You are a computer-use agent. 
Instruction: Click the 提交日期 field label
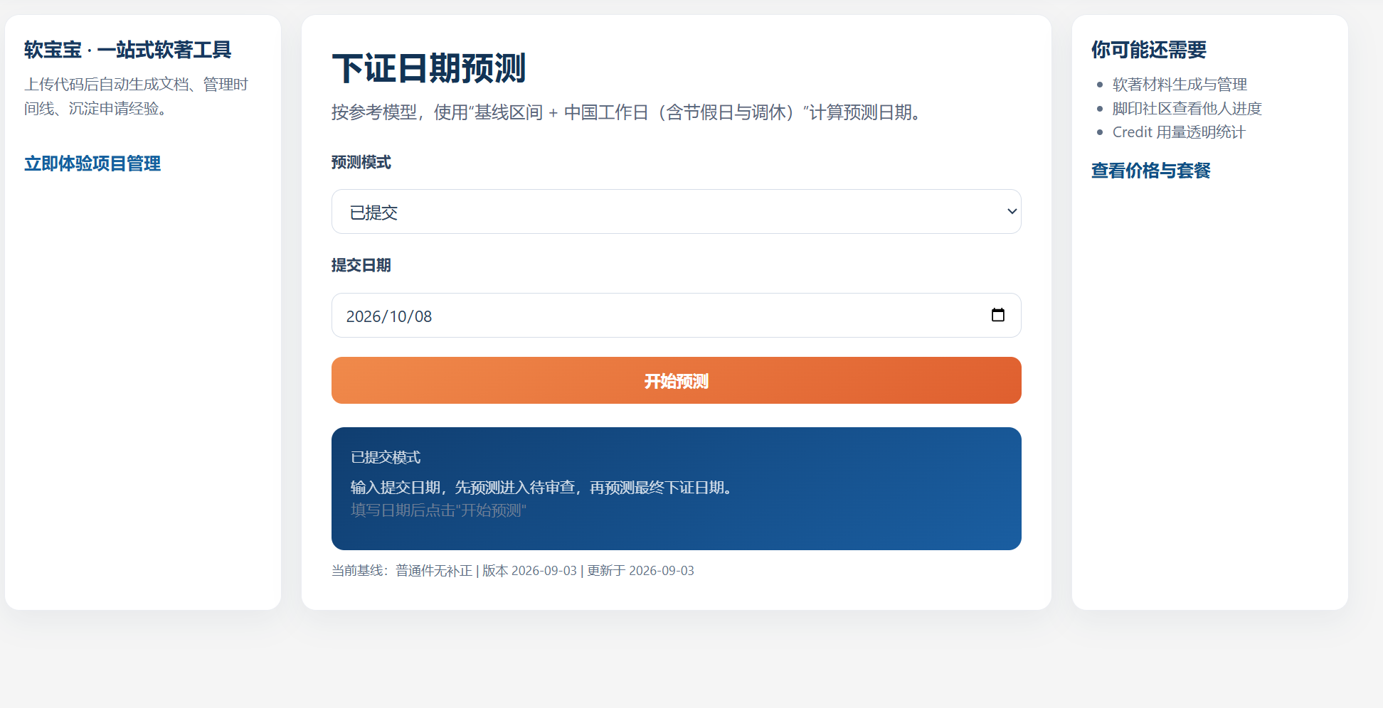click(361, 265)
